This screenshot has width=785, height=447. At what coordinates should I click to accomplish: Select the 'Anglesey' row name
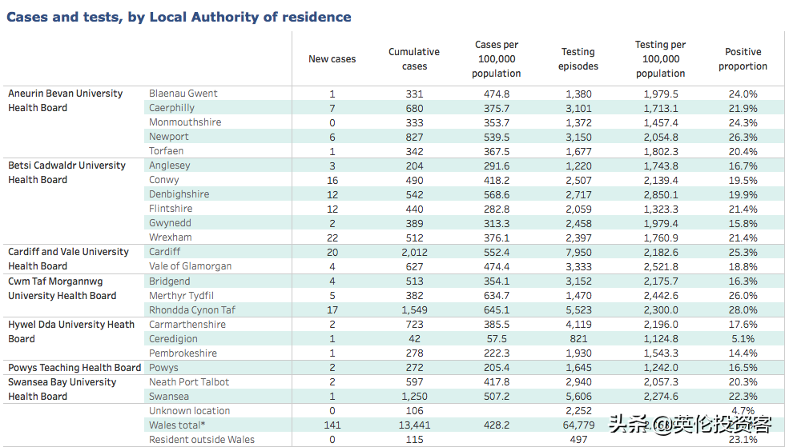[170, 166]
